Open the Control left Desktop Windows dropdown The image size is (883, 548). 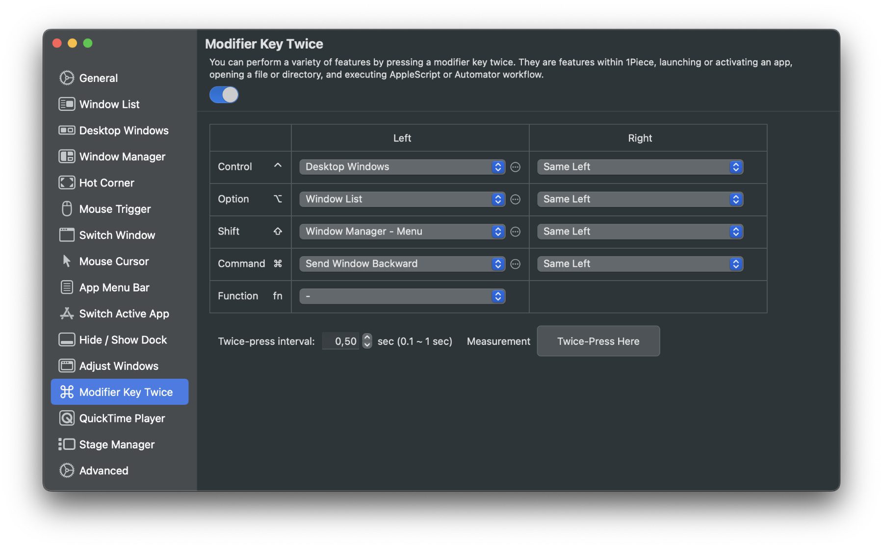(402, 167)
